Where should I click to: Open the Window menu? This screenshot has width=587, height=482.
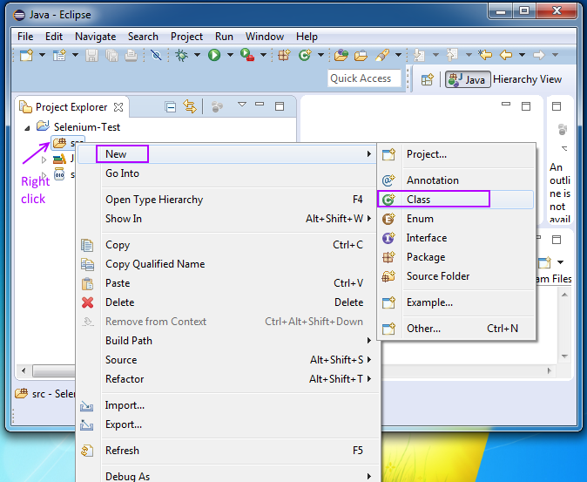coord(265,37)
